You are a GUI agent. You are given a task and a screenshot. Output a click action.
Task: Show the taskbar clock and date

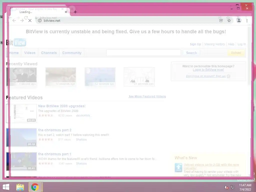pyautogui.click(x=245, y=187)
